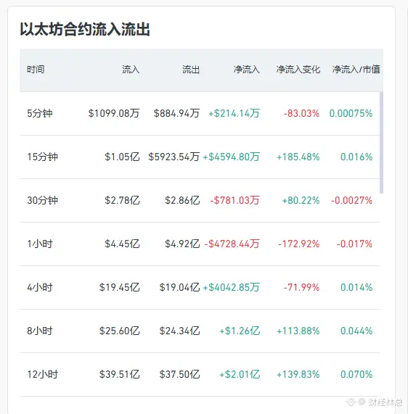Click the 净流入 column header

[x=246, y=70]
